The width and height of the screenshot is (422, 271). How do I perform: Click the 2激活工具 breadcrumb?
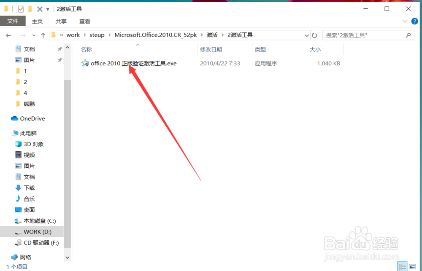coord(240,35)
